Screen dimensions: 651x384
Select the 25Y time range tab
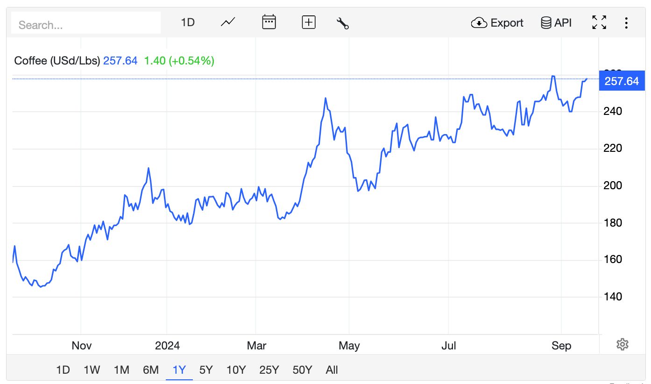point(269,370)
